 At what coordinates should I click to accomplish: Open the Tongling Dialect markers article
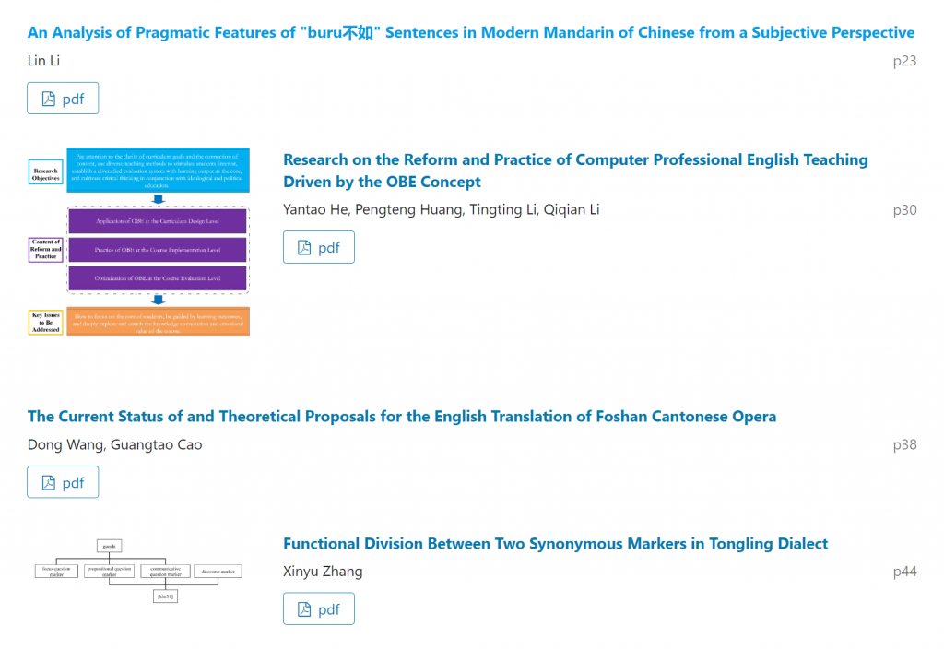(556, 544)
